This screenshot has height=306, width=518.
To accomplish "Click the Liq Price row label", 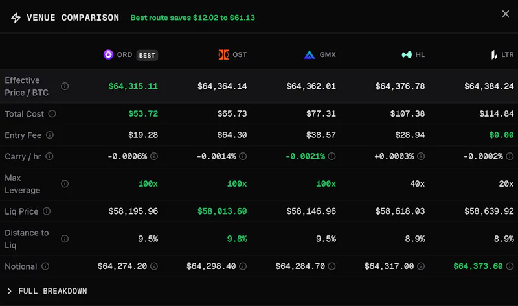I will pos(21,211).
